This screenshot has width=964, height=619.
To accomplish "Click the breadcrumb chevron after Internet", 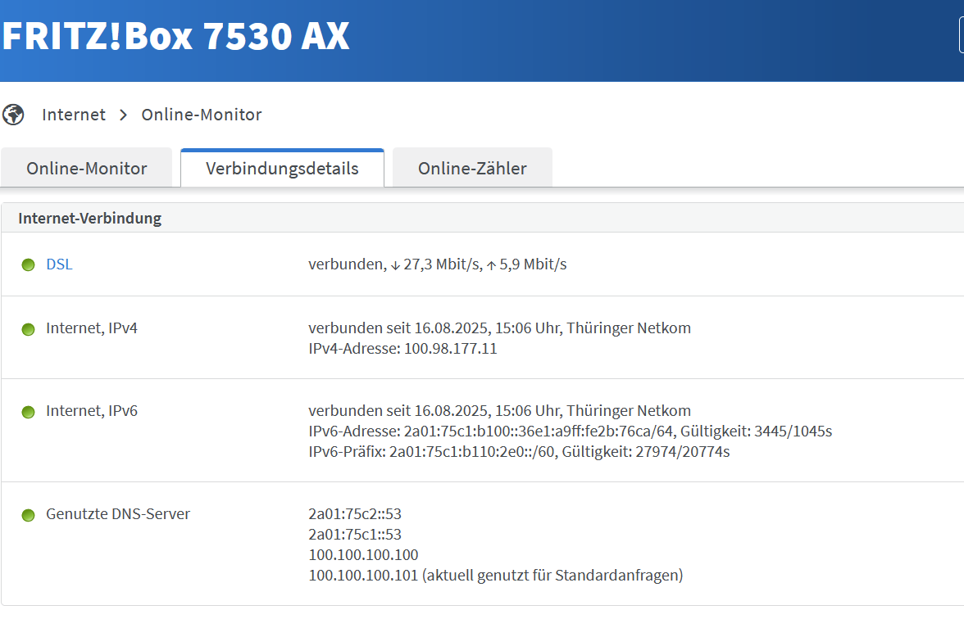I will click(x=124, y=115).
